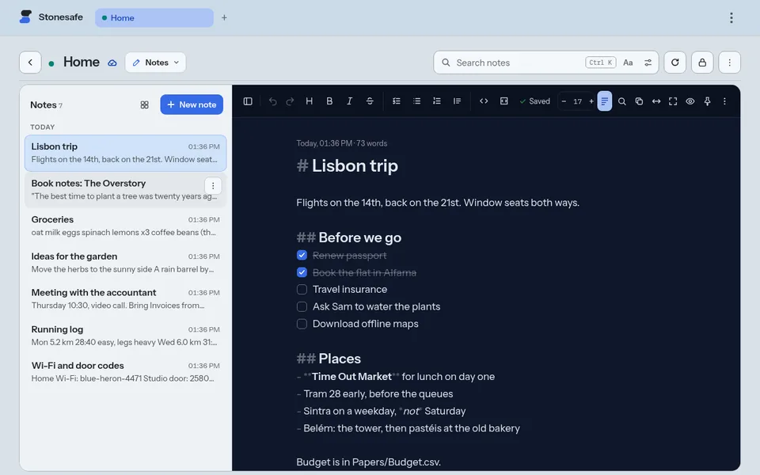This screenshot has height=475, width=760.
Task: Copy the note with the duplicate icon
Action: 639,101
